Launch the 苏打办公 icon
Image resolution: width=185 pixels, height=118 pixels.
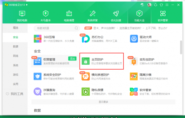[86, 39]
